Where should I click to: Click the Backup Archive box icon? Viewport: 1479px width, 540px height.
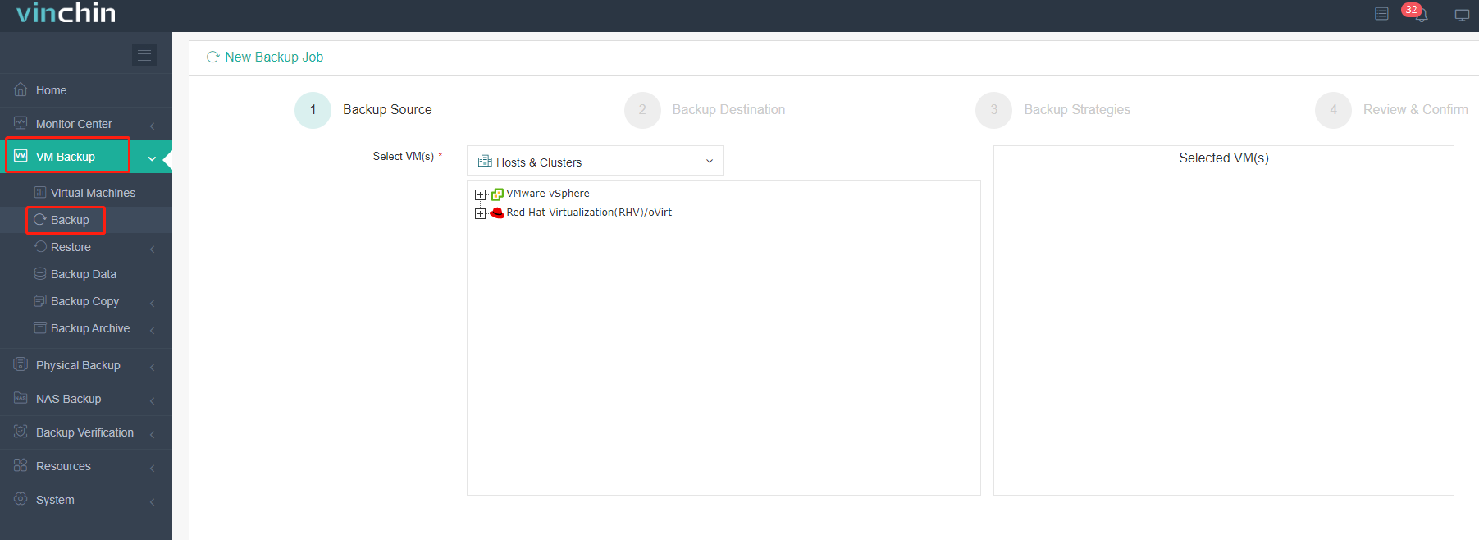(x=39, y=327)
